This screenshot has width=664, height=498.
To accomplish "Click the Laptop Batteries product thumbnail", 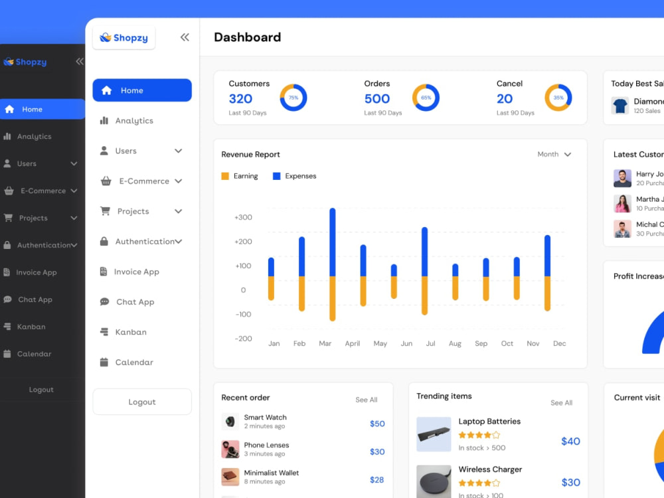I will (x=434, y=434).
